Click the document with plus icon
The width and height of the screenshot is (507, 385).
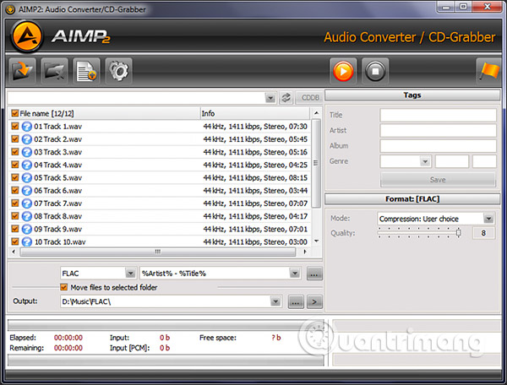[86, 71]
